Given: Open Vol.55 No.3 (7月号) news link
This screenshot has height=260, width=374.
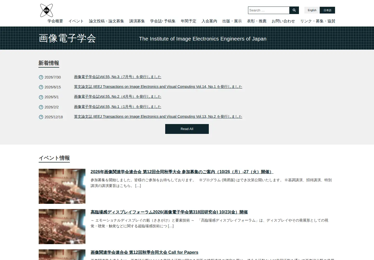Looking at the screenshot, I should point(118,77).
